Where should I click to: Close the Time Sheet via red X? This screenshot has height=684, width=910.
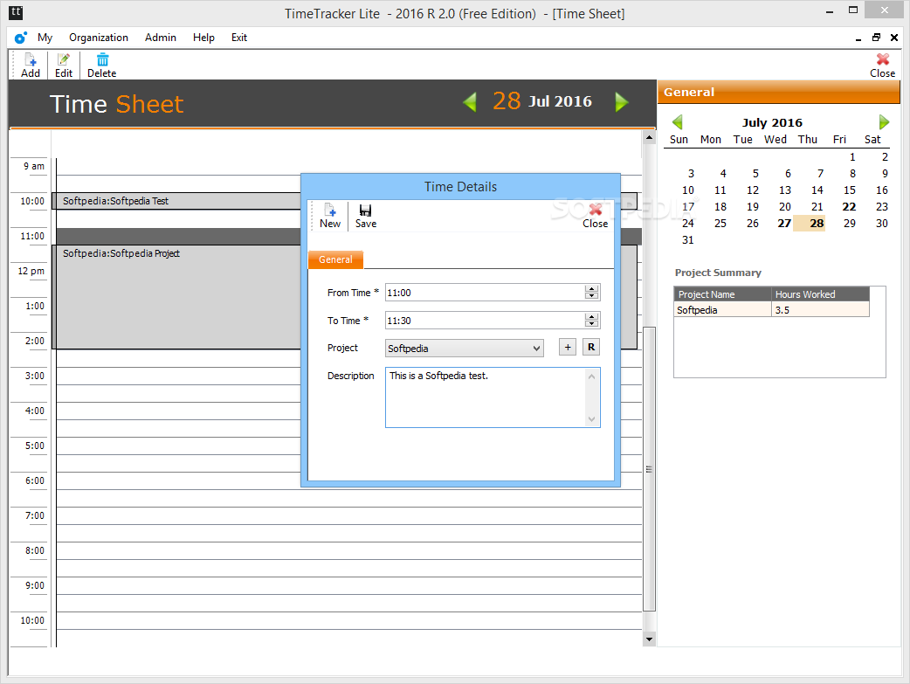pos(882,65)
